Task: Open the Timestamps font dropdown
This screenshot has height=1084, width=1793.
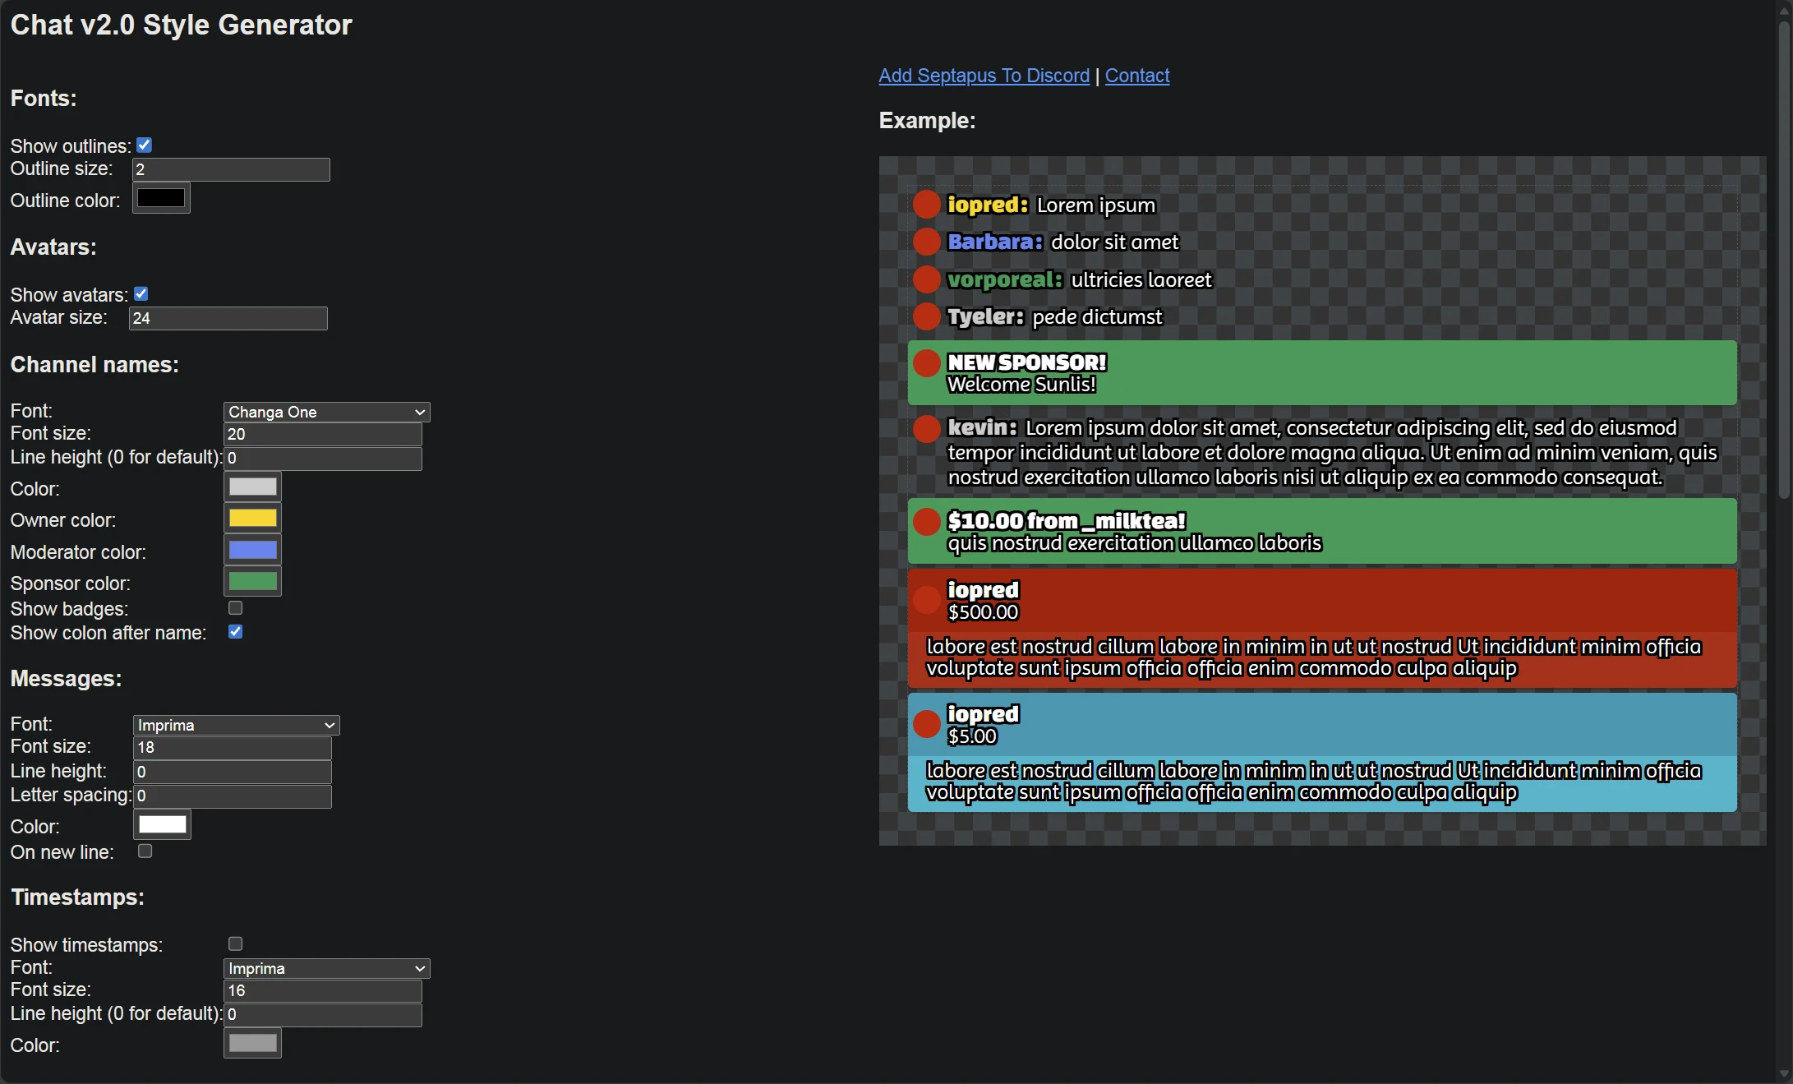Action: pos(326,968)
